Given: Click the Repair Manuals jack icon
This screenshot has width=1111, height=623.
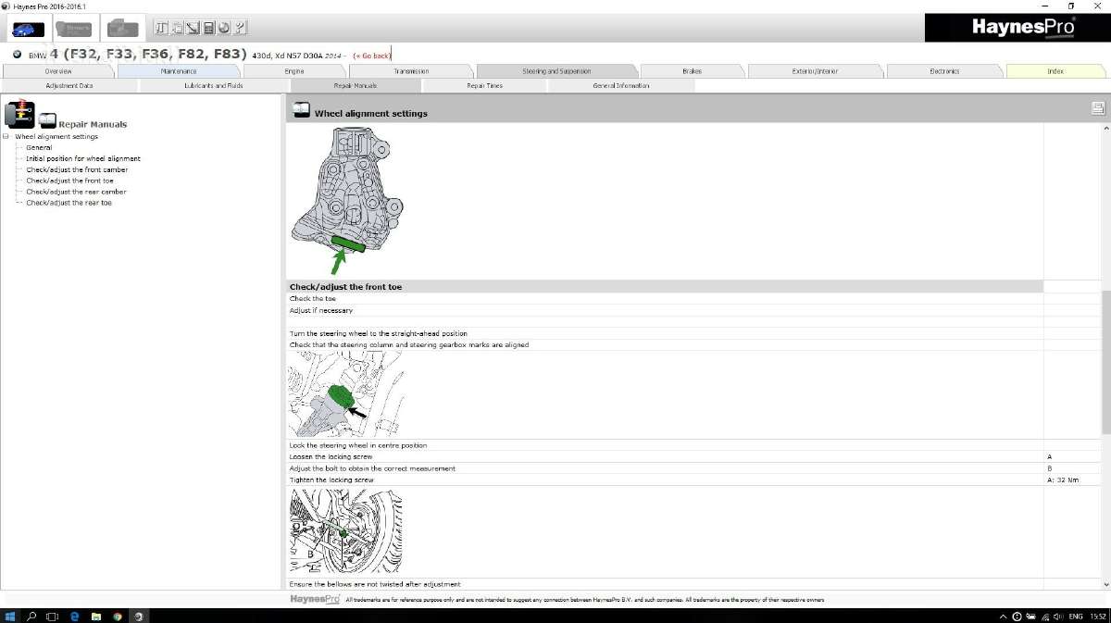Looking at the screenshot, I should pos(19,114).
